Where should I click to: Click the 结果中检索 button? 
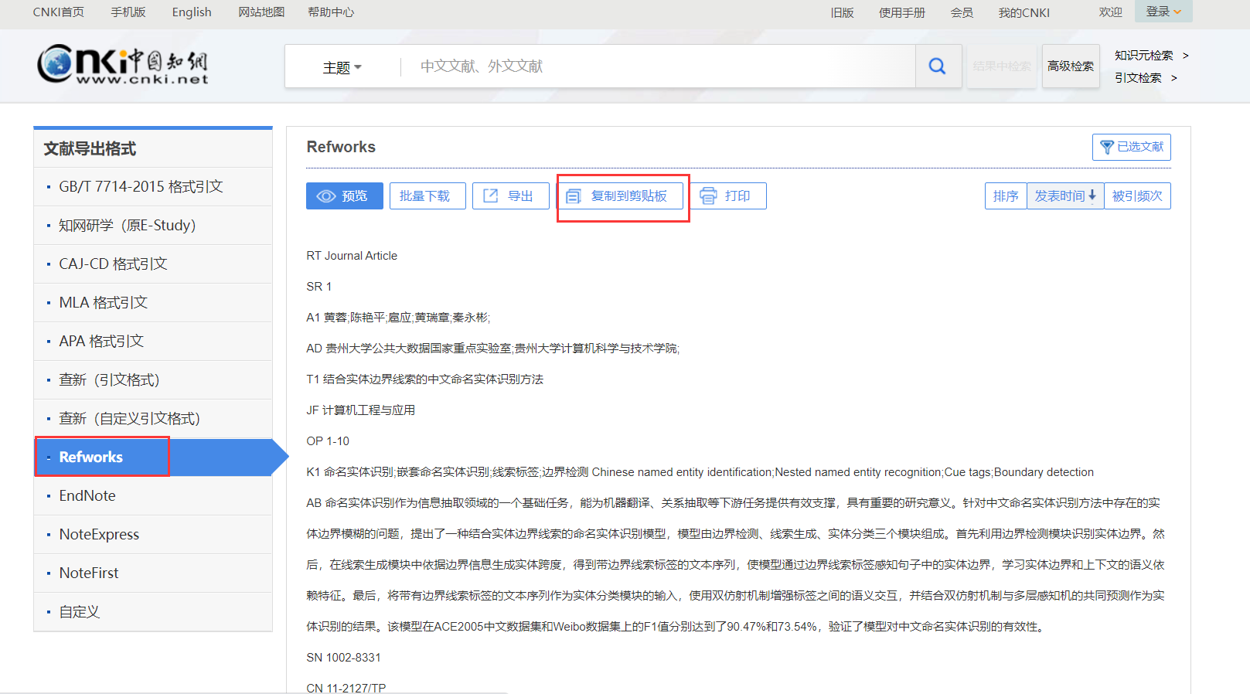click(1002, 66)
